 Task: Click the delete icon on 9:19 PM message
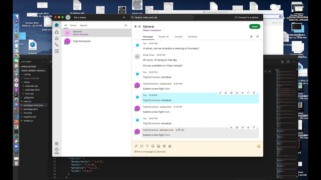click(254, 93)
